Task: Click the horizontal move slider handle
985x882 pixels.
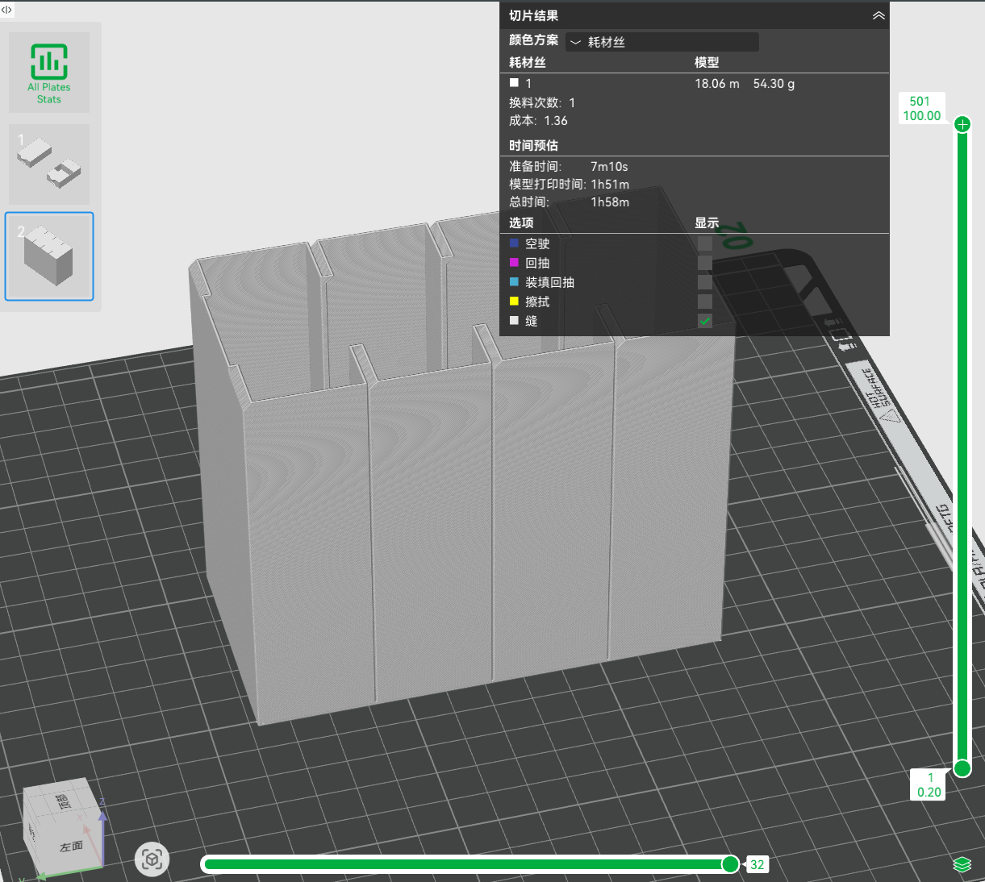Action: (730, 864)
